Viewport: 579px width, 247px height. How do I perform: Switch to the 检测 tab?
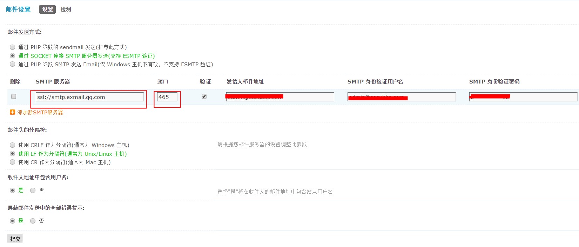pyautogui.click(x=66, y=9)
